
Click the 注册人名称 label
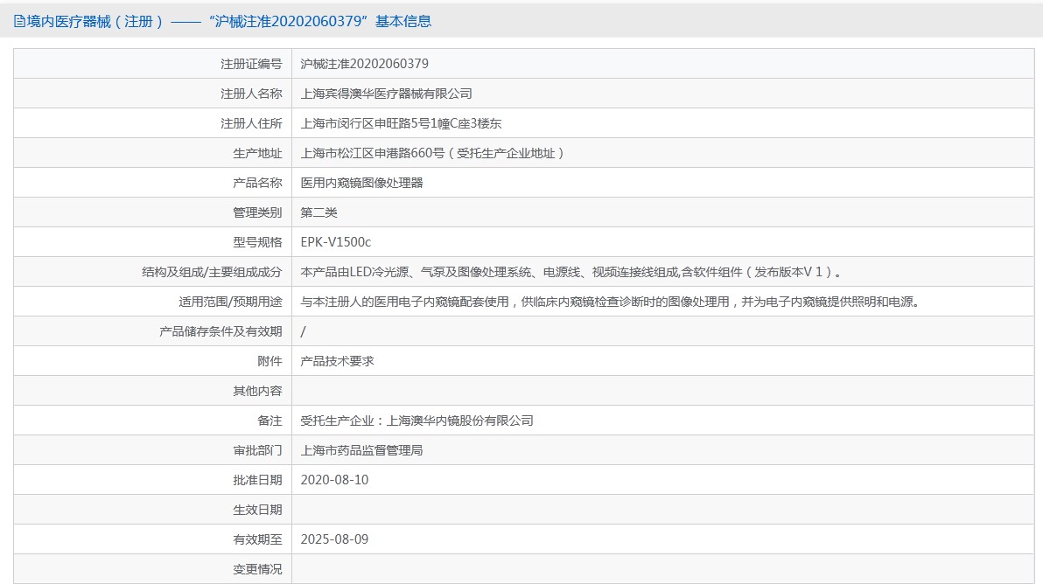(x=251, y=94)
